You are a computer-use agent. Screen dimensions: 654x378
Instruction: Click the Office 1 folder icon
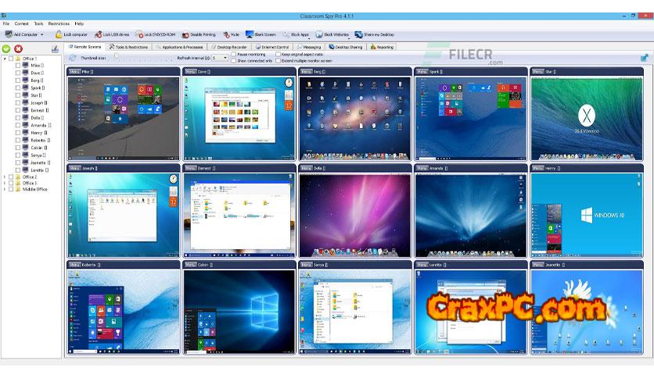coord(18,59)
